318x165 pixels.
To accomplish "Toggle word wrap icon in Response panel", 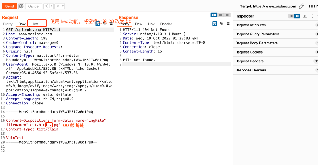I will pos(215,24).
